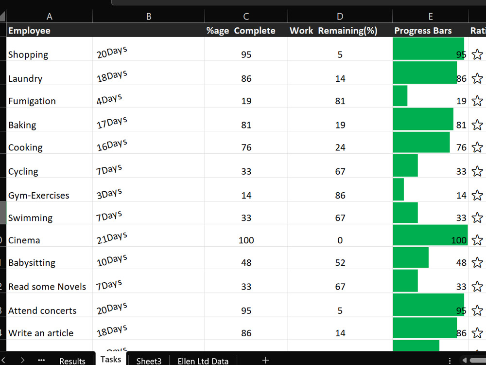Click the star rating in Swimming row
486x365 pixels.
pyautogui.click(x=477, y=218)
